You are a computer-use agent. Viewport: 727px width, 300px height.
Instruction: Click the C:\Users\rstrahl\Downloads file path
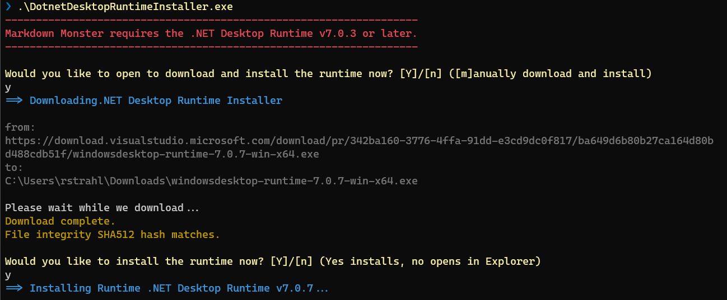pos(211,181)
